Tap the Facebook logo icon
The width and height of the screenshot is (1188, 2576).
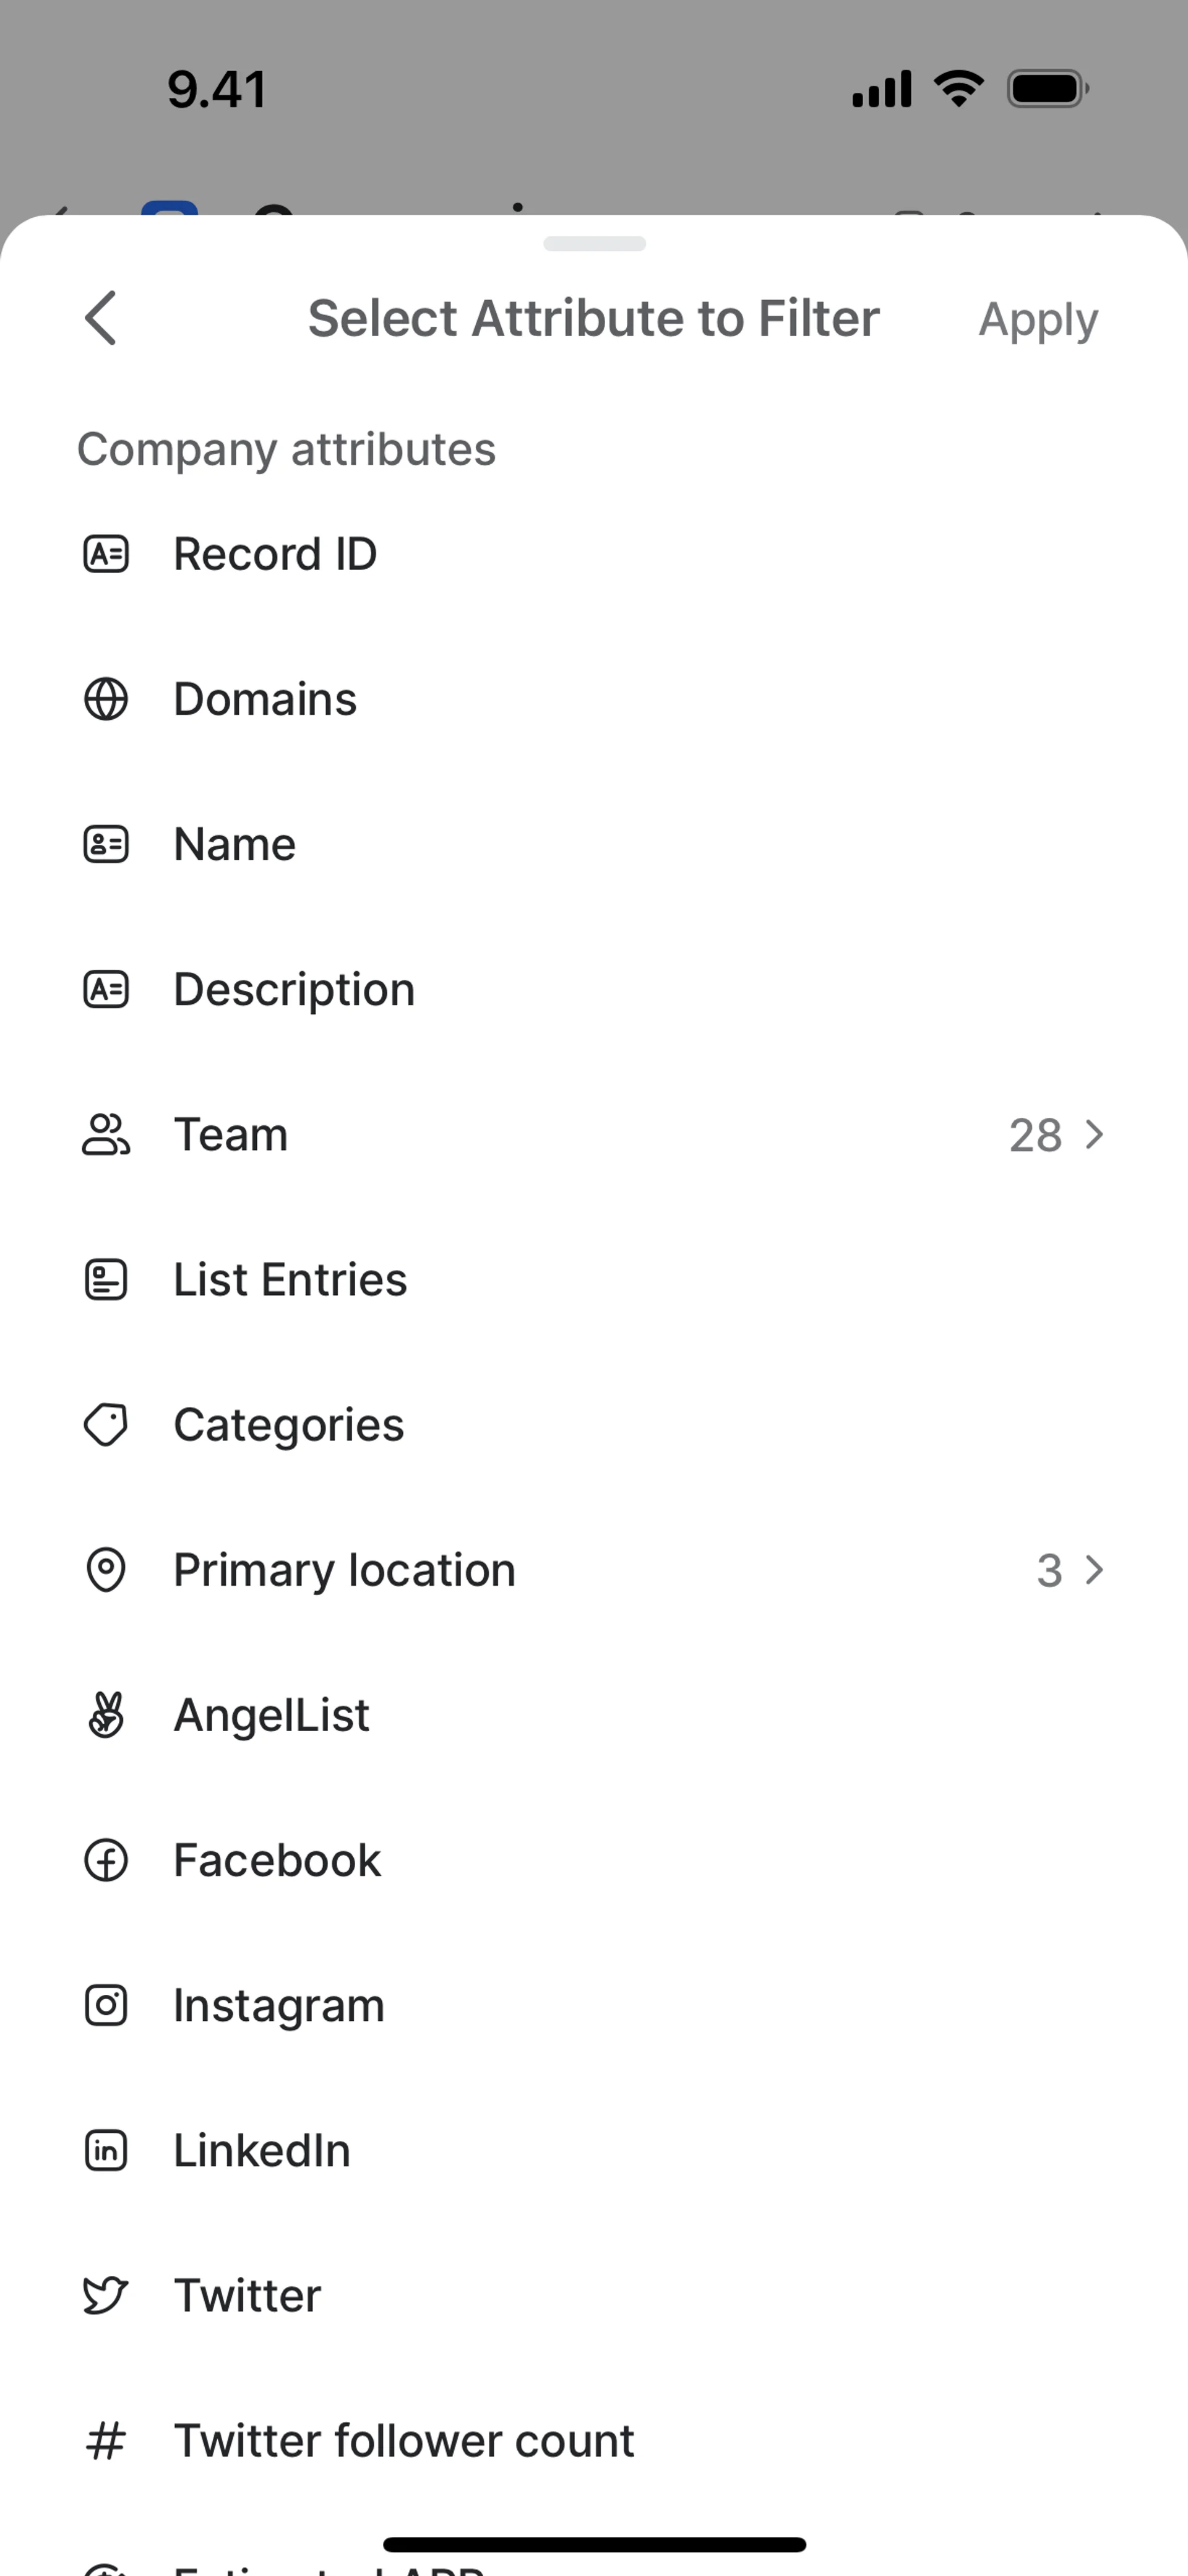click(x=106, y=1860)
